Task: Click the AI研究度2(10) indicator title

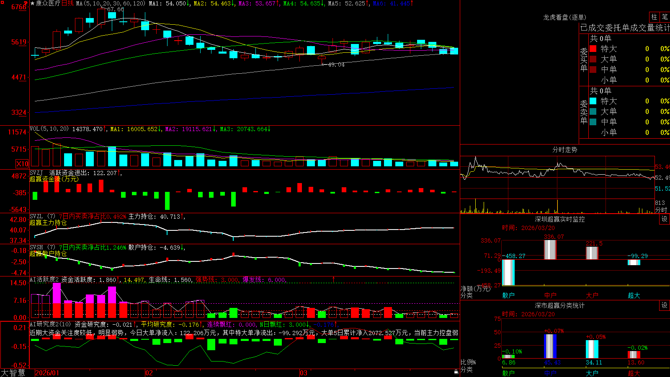Action: click(50, 324)
